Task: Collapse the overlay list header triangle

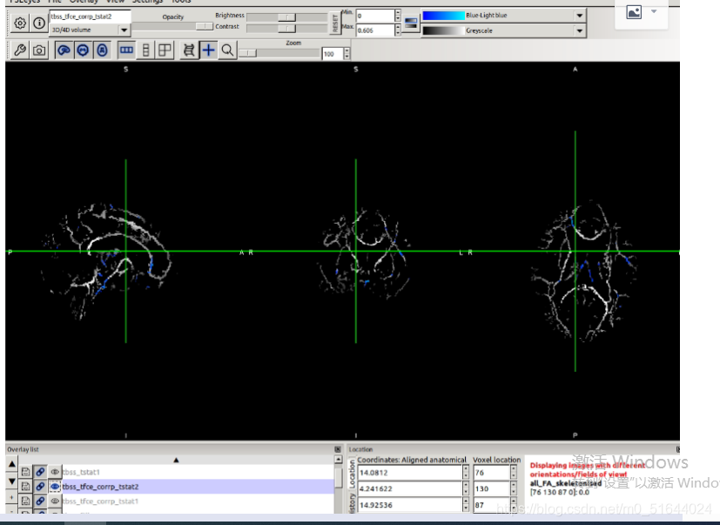Action: [x=176, y=460]
